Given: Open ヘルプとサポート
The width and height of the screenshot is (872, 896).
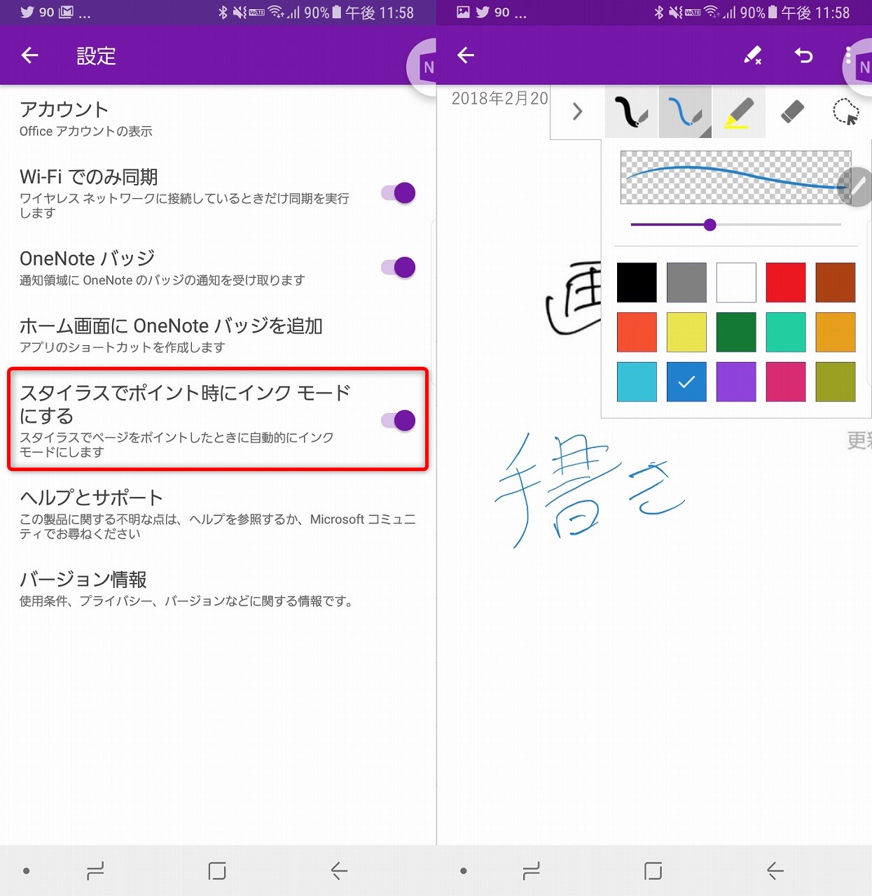Looking at the screenshot, I should click(217, 514).
